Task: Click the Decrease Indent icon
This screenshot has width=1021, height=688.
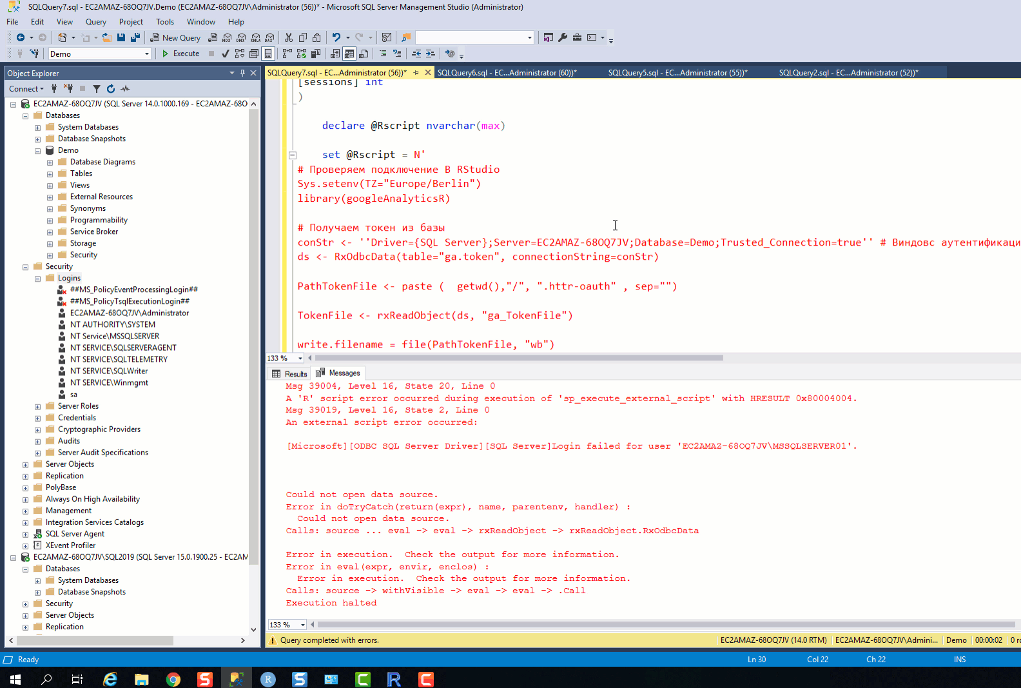Action: pyautogui.click(x=416, y=54)
